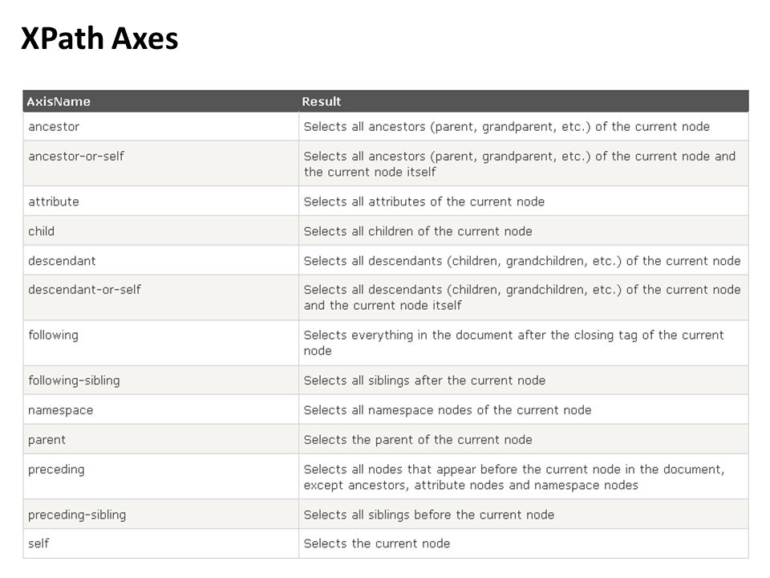Select the self axis name cell

coord(160,543)
